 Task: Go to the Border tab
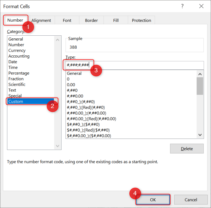tap(91, 20)
